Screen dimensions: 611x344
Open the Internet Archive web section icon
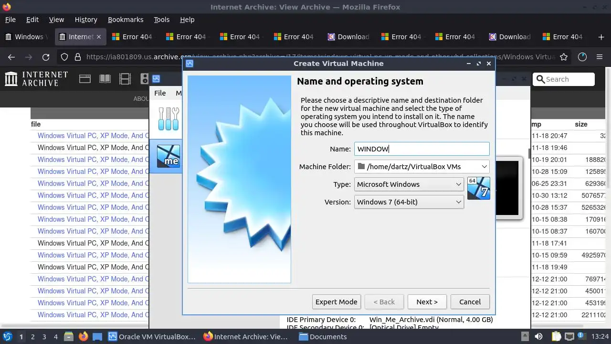(x=85, y=79)
